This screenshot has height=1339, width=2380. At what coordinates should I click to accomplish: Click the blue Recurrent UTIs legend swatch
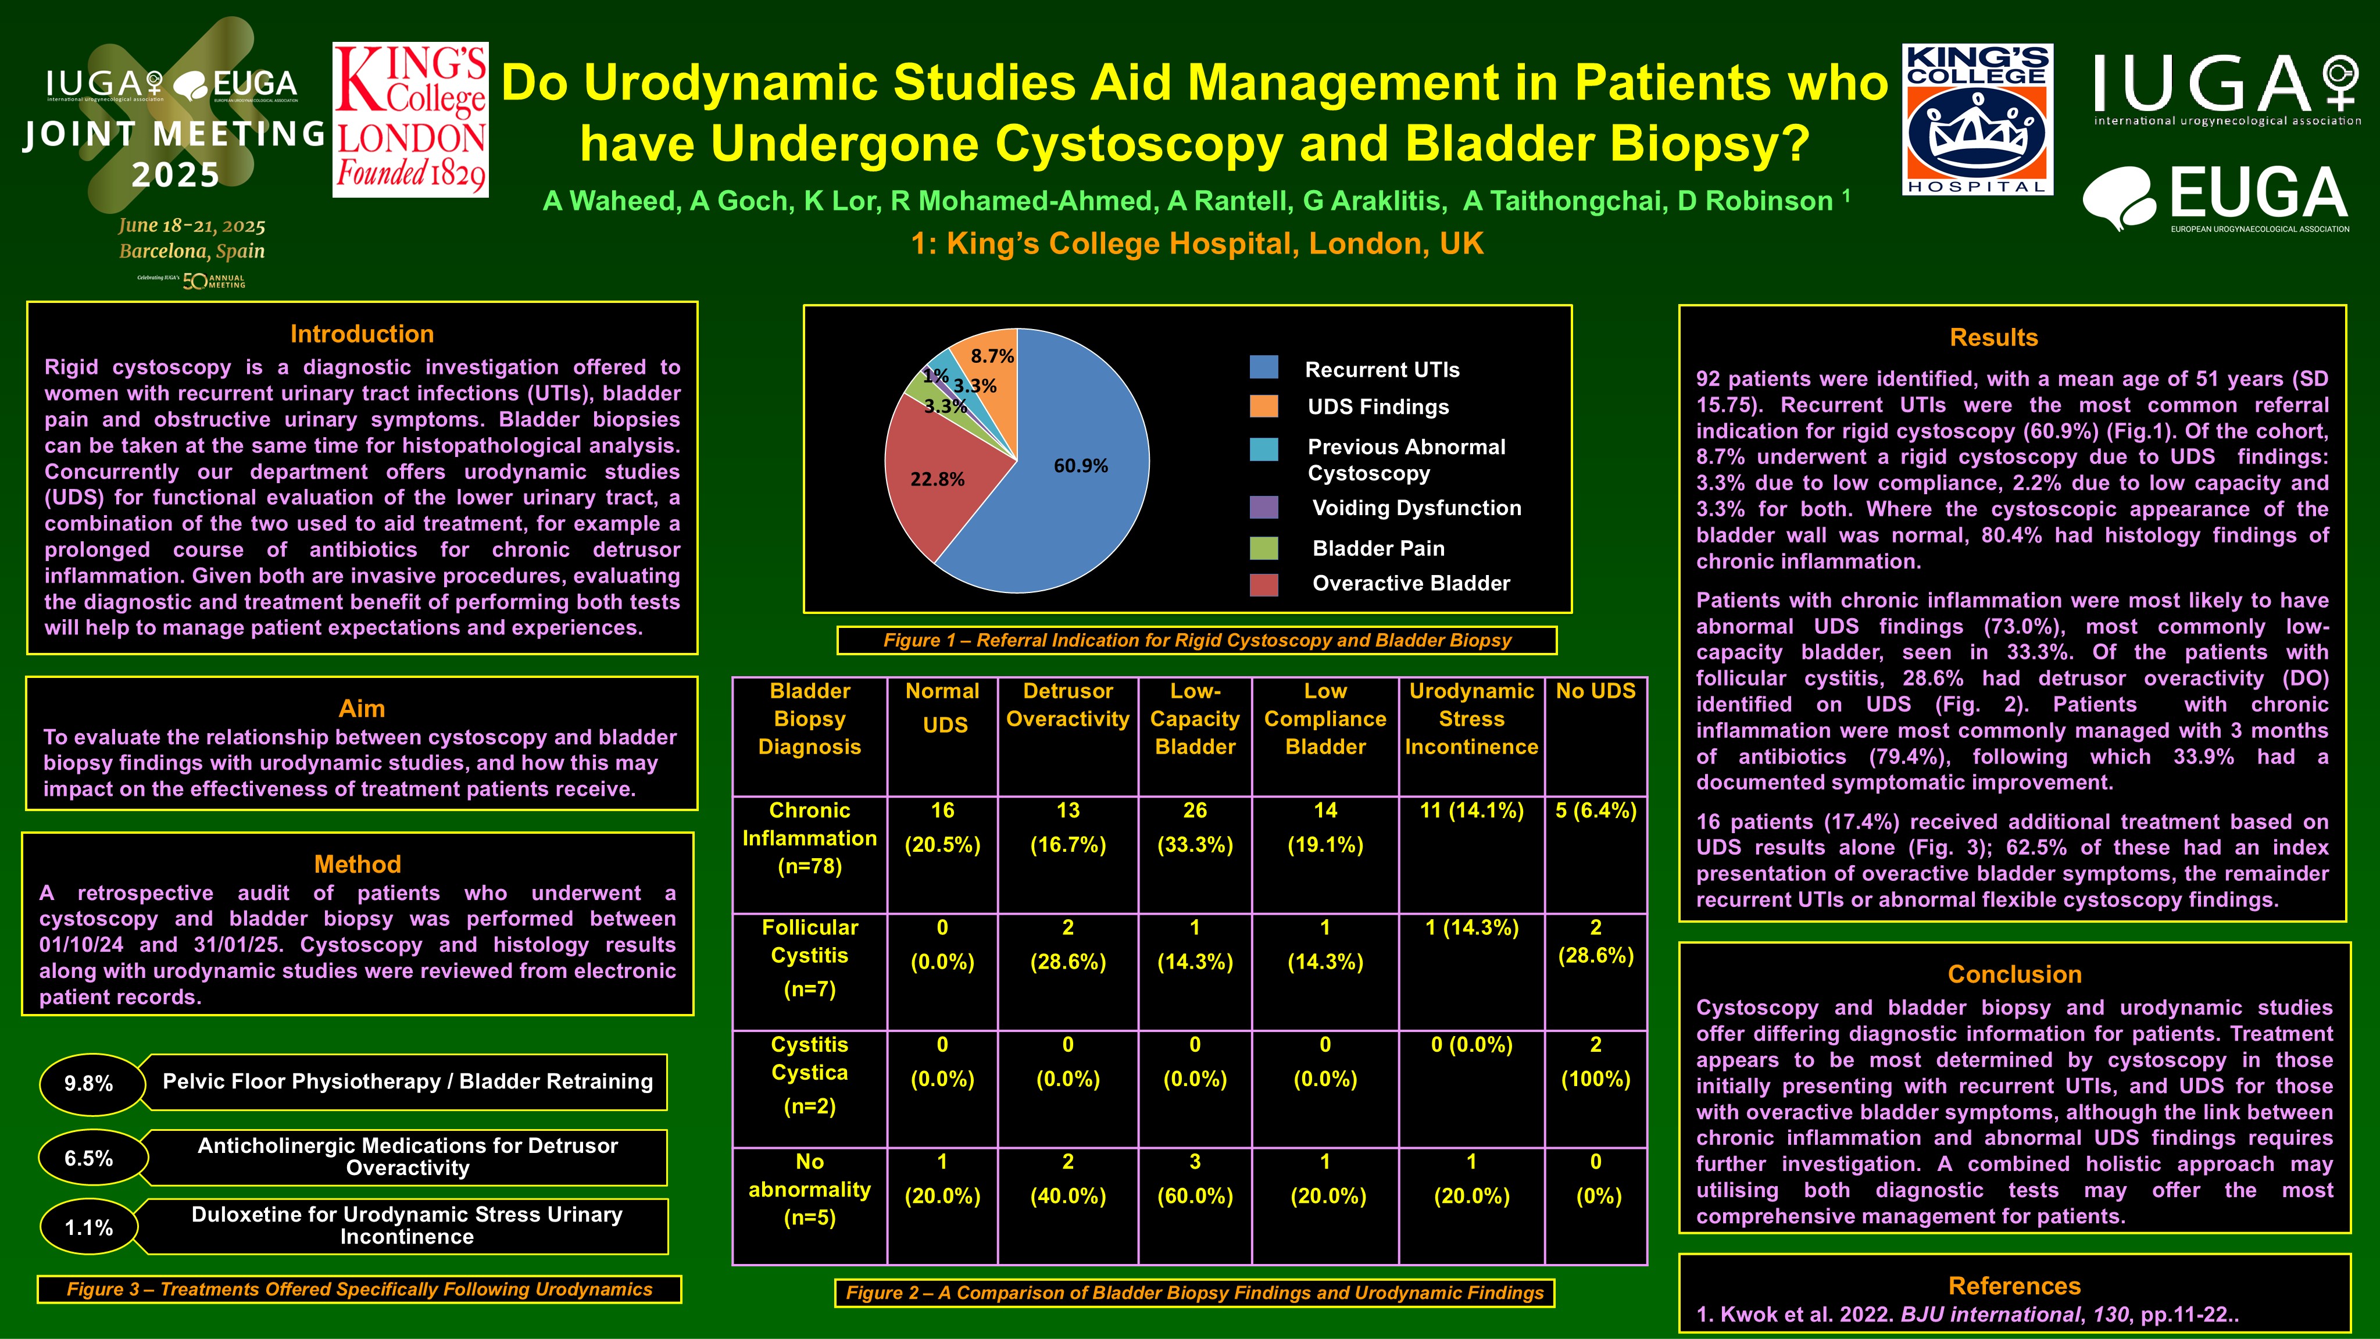[x=1264, y=367]
